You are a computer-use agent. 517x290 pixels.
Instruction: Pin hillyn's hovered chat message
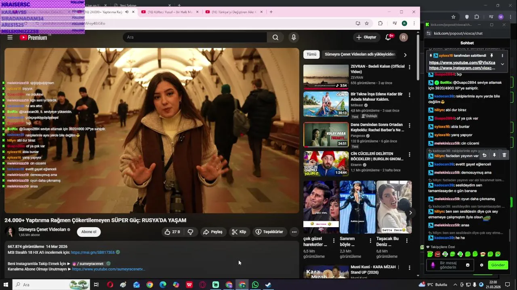pyautogui.click(x=494, y=155)
